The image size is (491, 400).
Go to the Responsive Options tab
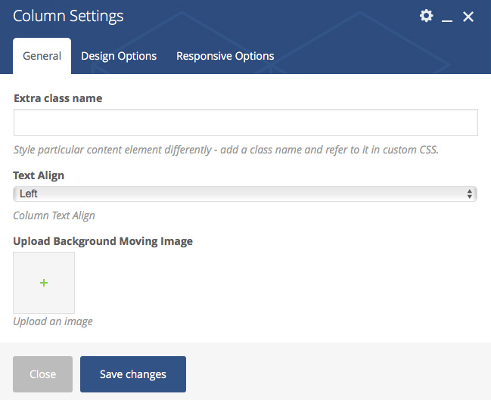225,56
